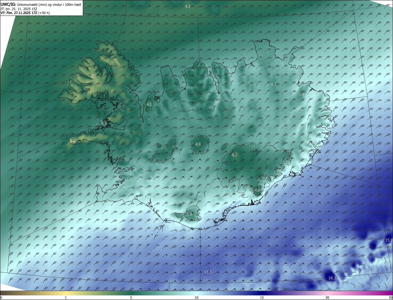Click the 6.1 value in the northeast
This screenshot has width=393, height=300.
pyautogui.click(x=274, y=84)
